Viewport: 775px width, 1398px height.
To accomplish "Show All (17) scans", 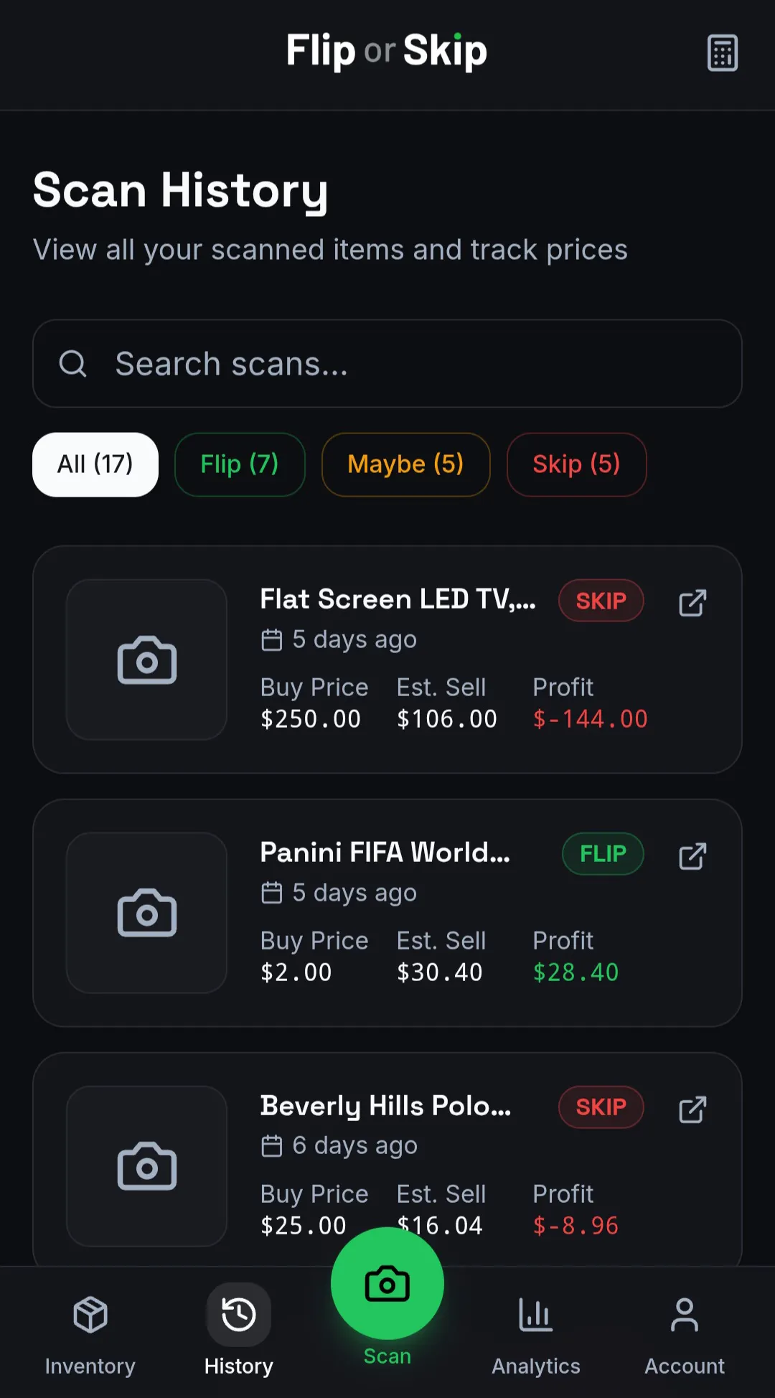I will click(x=95, y=464).
